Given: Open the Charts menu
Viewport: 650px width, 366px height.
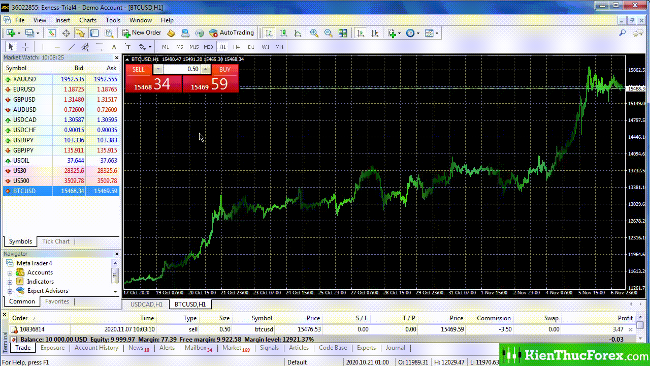Looking at the screenshot, I should tap(88, 20).
